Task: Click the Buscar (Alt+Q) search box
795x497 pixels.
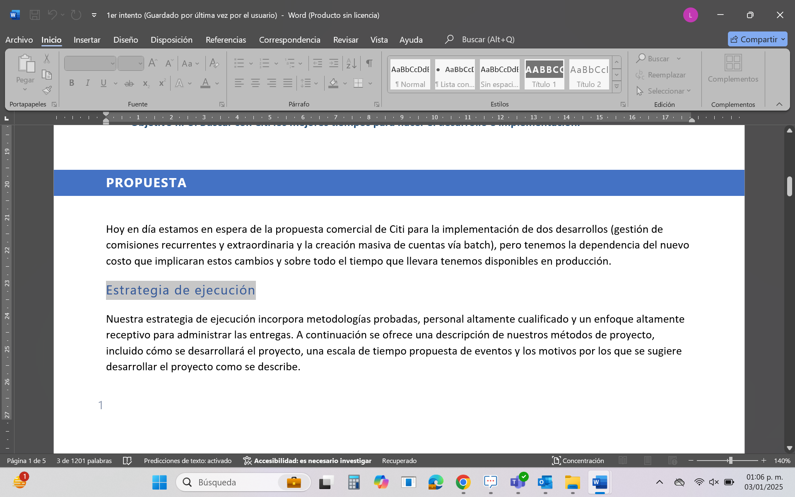Action: [488, 39]
